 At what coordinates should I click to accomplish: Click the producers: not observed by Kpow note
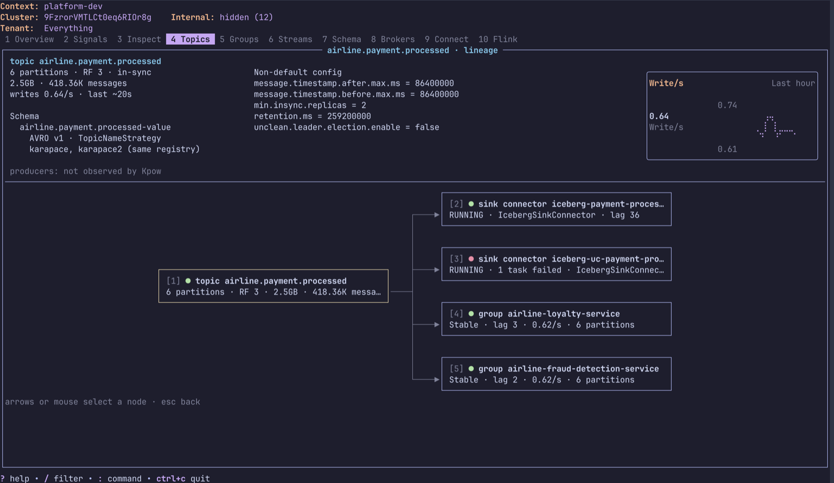85,171
